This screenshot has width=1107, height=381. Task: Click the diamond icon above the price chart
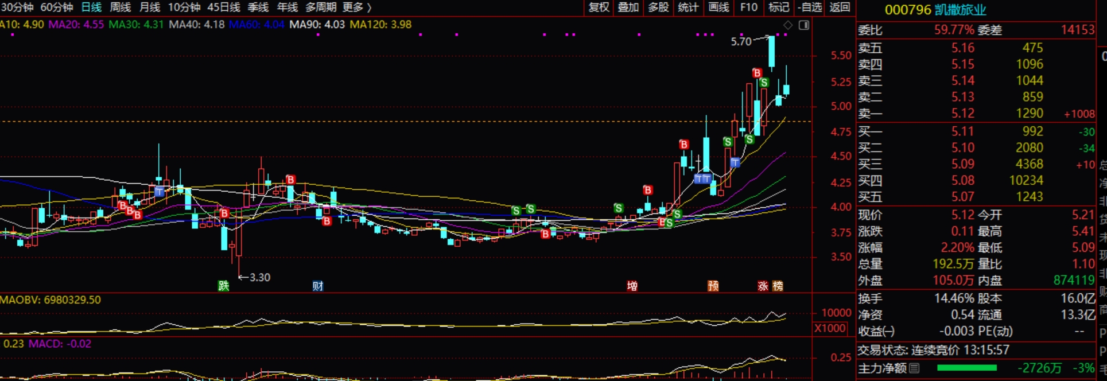point(788,25)
